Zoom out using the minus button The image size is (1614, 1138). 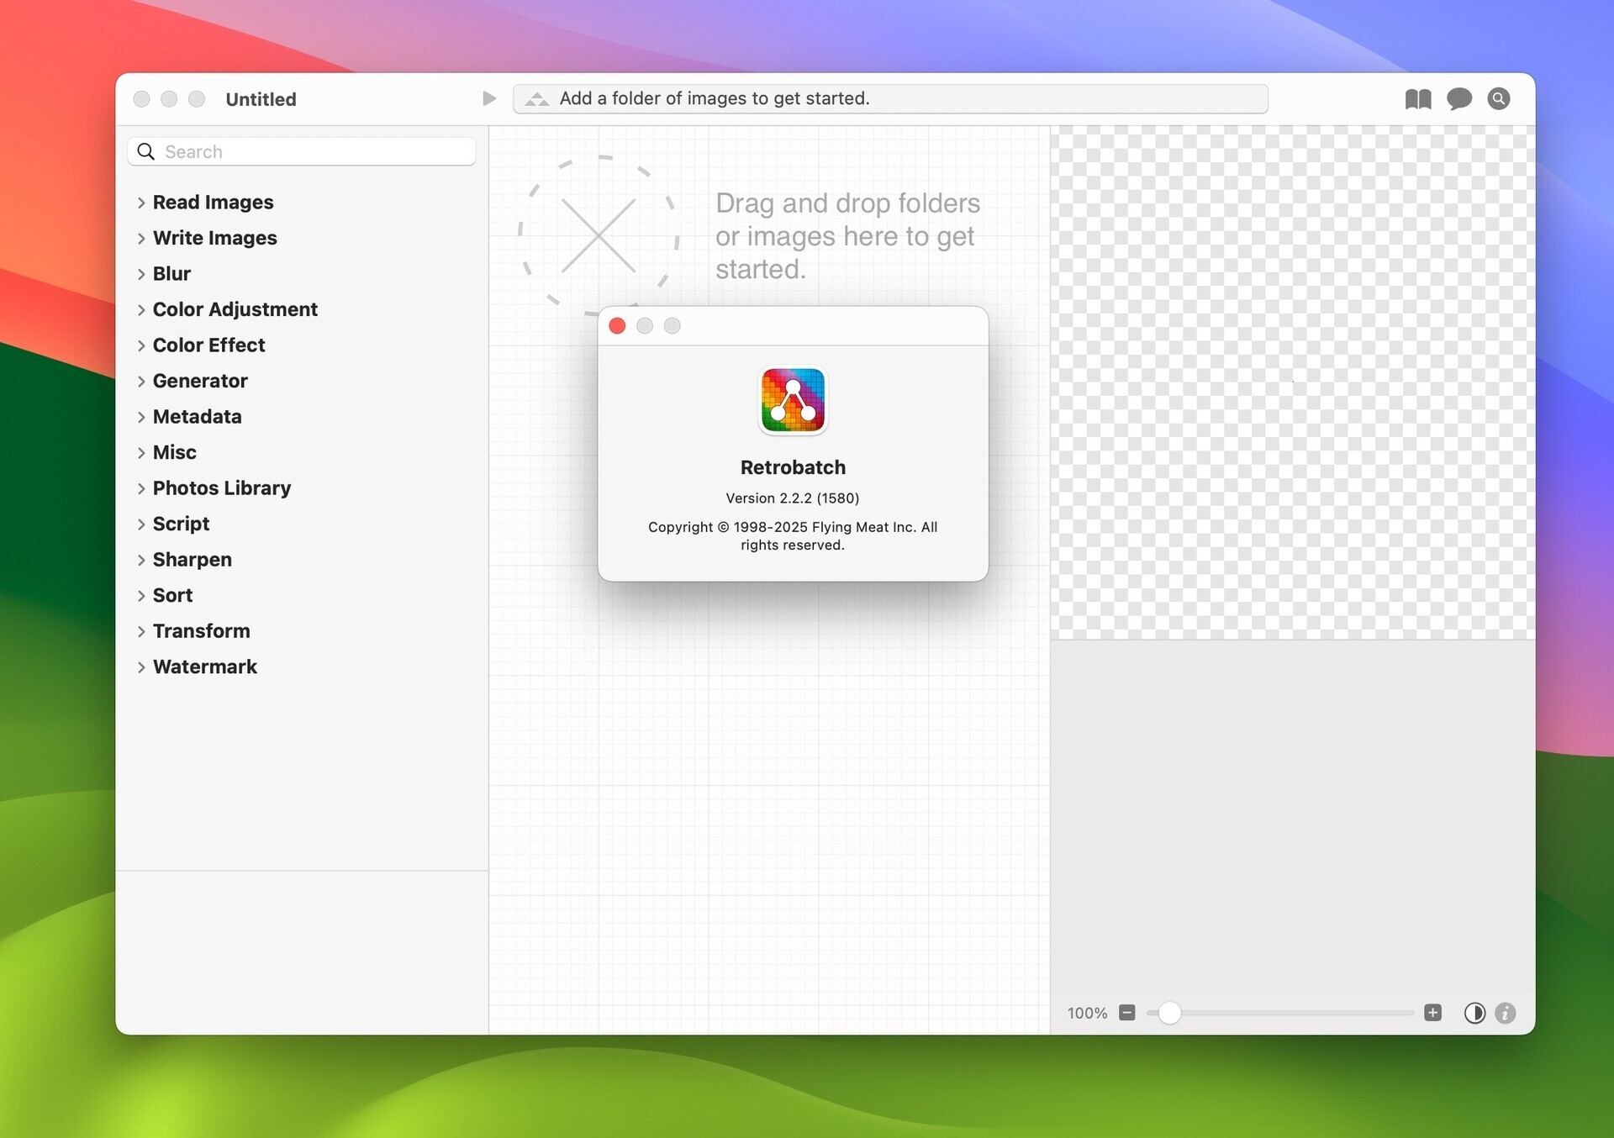click(1127, 1013)
